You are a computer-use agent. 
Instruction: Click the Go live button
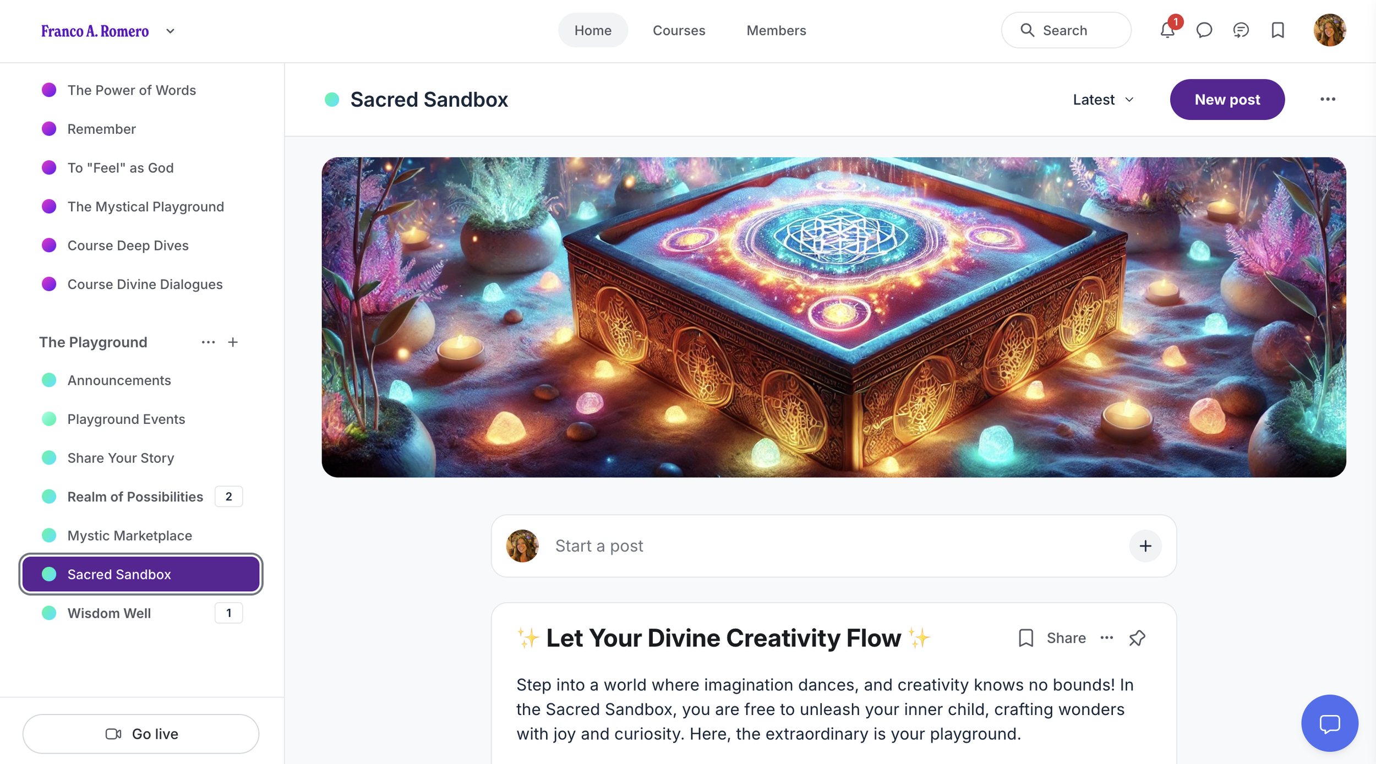coord(141,734)
